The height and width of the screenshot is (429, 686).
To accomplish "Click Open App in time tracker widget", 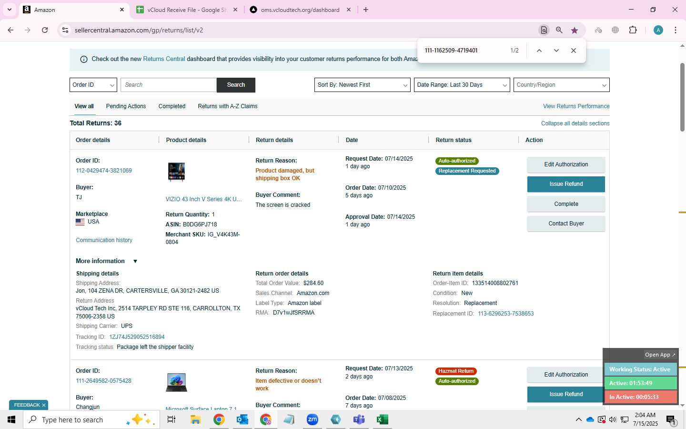I will [660, 355].
